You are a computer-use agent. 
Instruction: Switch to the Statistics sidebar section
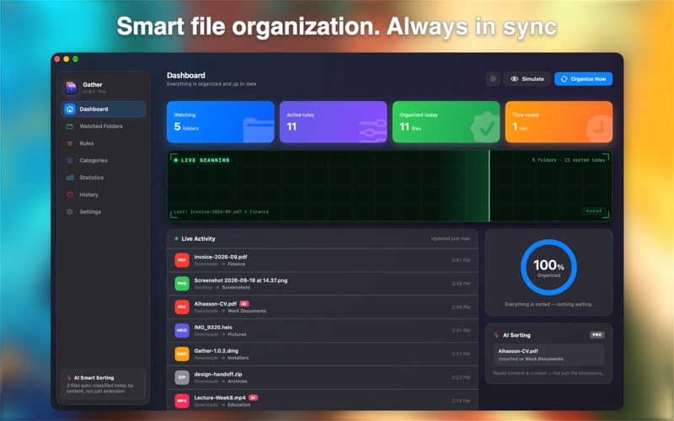point(103,178)
